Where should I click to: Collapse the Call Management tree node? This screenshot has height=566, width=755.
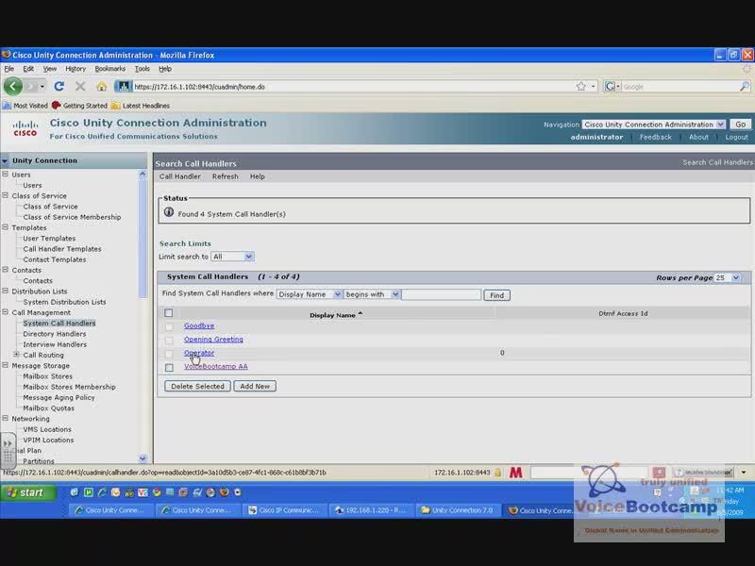[x=6, y=312]
